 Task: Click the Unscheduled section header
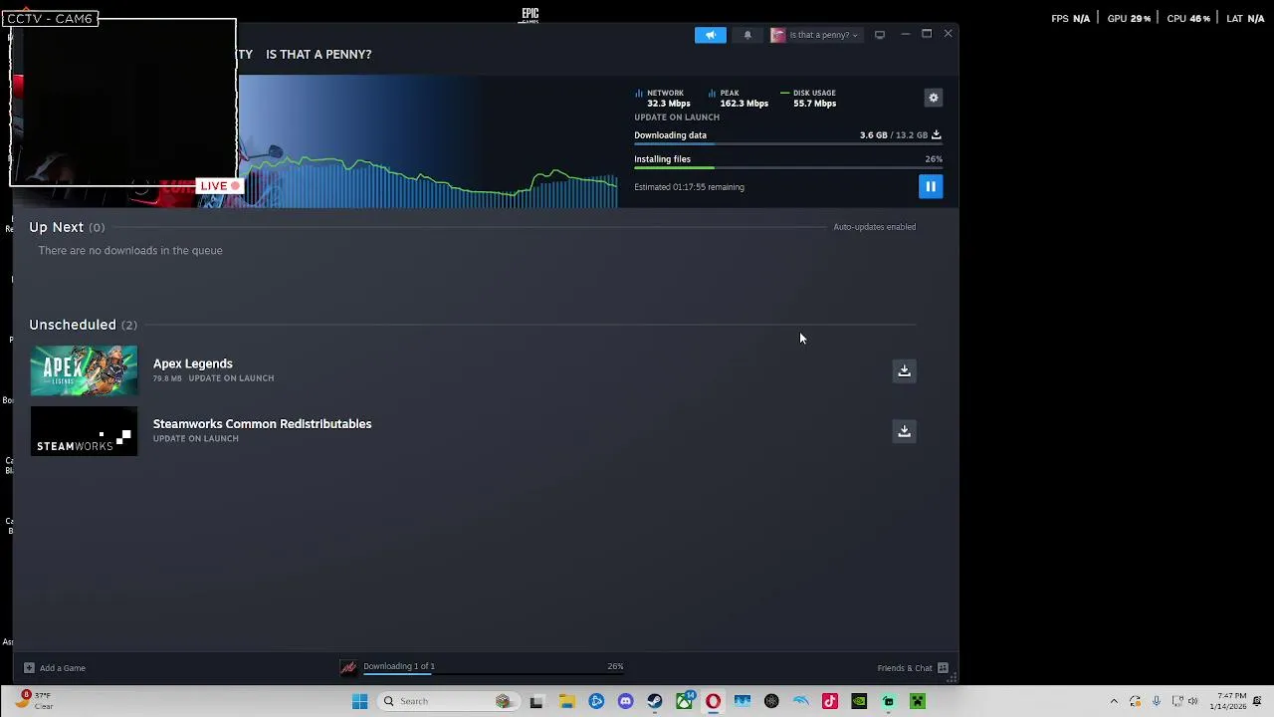pos(83,325)
